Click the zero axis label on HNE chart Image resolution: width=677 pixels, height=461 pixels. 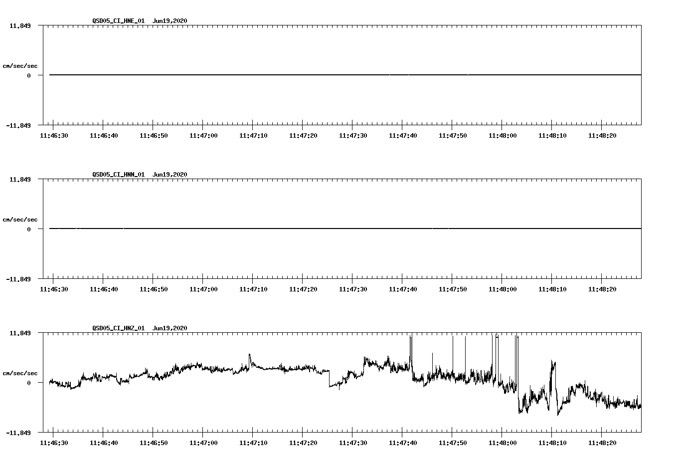29,76
